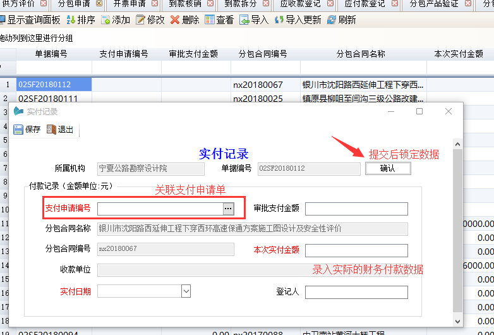Click contract number cell nx20180067 in grid
The height and width of the screenshot is (335, 494).
[265, 85]
